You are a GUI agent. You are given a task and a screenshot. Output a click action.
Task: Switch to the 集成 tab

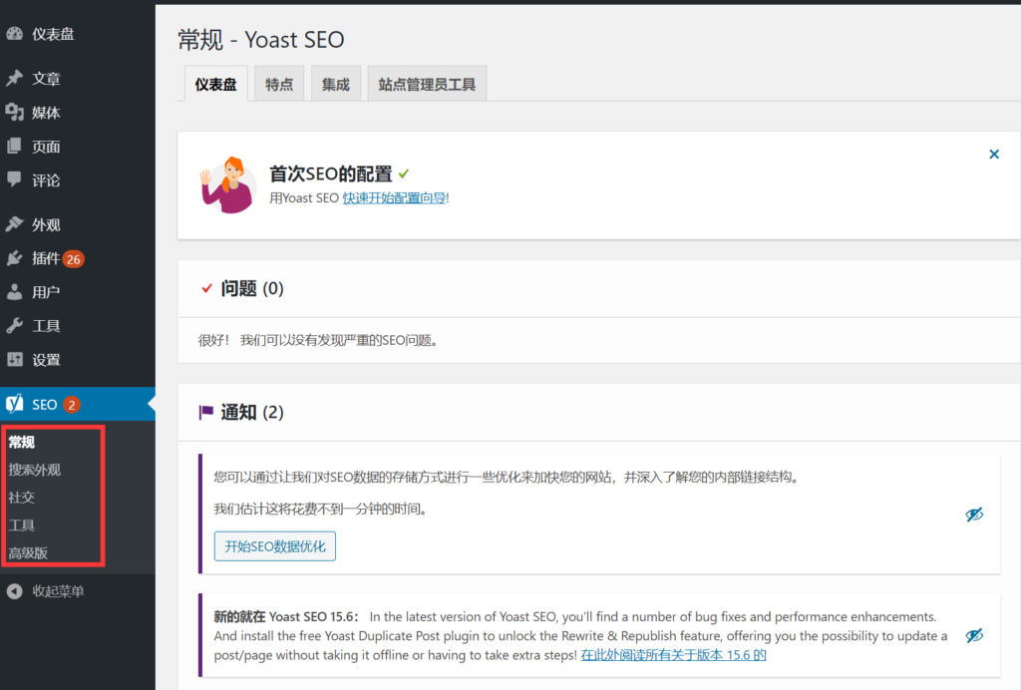(x=336, y=84)
